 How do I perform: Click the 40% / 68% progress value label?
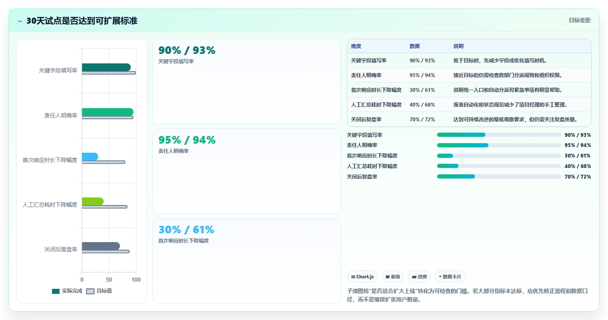(578, 166)
